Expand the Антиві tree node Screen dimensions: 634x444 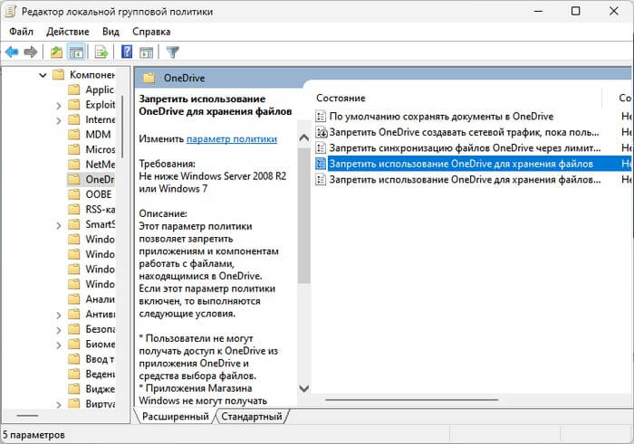pyautogui.click(x=59, y=316)
